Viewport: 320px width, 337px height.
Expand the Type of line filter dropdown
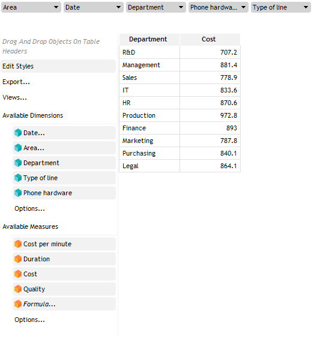pyautogui.click(x=281, y=7)
